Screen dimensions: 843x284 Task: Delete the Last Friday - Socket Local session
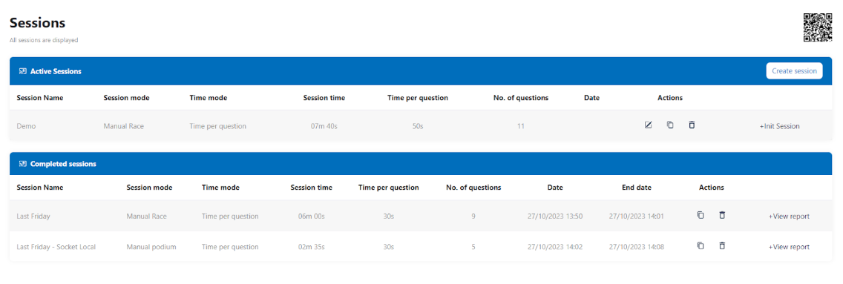722,246
